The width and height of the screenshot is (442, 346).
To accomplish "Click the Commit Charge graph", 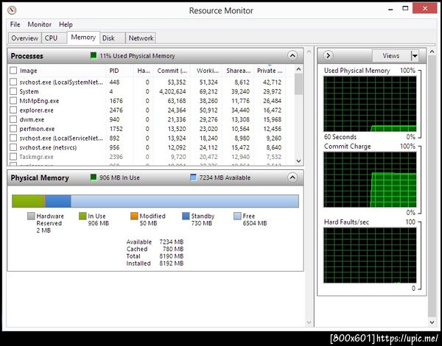I will pyautogui.click(x=370, y=180).
